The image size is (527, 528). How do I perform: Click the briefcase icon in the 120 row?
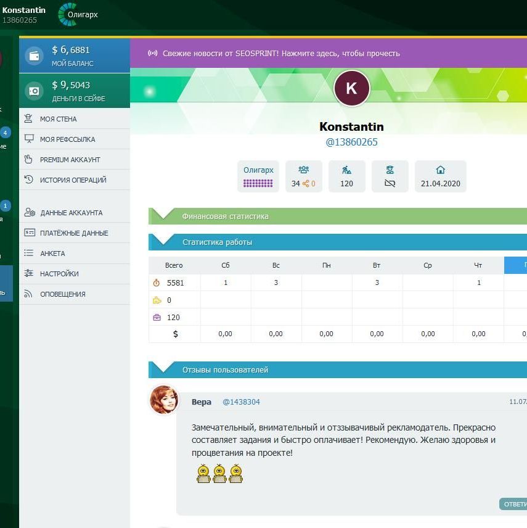157,317
